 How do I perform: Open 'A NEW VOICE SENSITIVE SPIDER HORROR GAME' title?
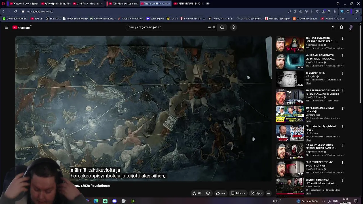[x=321, y=146]
